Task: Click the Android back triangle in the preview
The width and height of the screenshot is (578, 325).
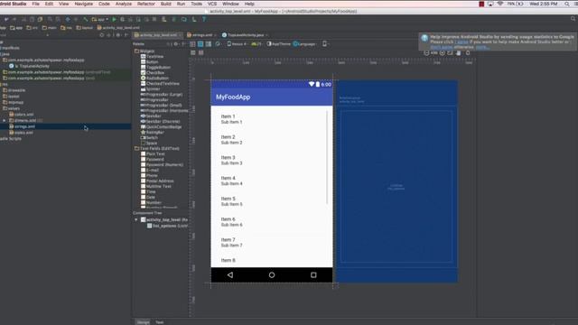Action: [x=230, y=274]
